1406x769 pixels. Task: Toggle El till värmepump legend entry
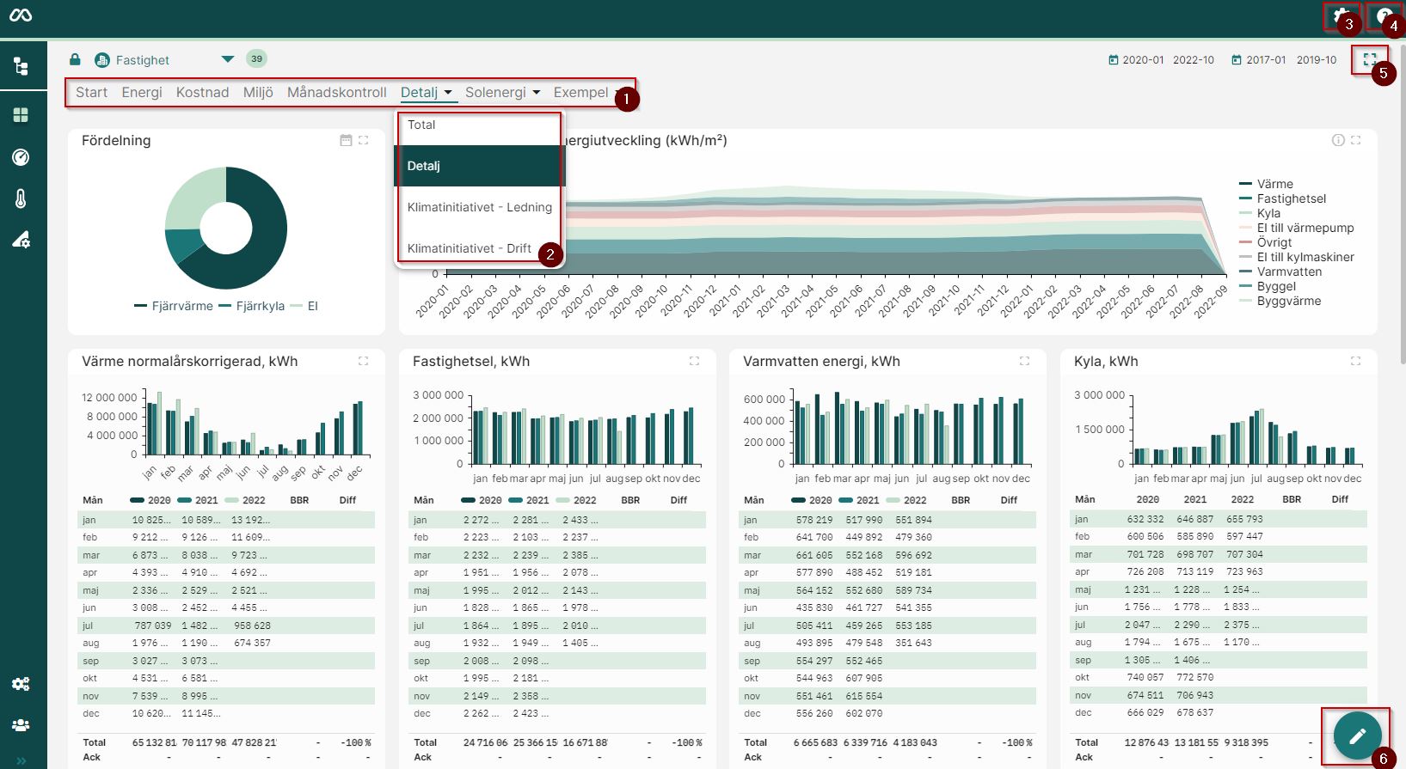click(x=1296, y=228)
